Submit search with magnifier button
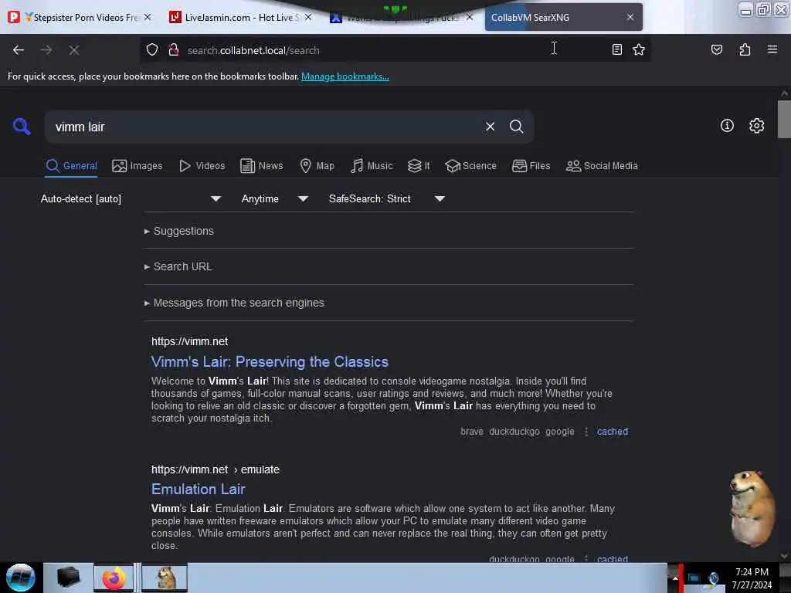This screenshot has height=593, width=791. click(x=516, y=127)
